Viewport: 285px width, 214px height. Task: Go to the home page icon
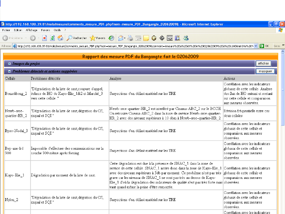[60, 38]
